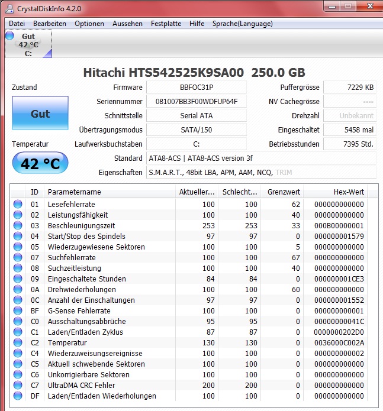Viewport: 383px width, 411px height.
Task: Click the Schnittstelle field Serial ATA
Action: pyautogui.click(x=196, y=115)
